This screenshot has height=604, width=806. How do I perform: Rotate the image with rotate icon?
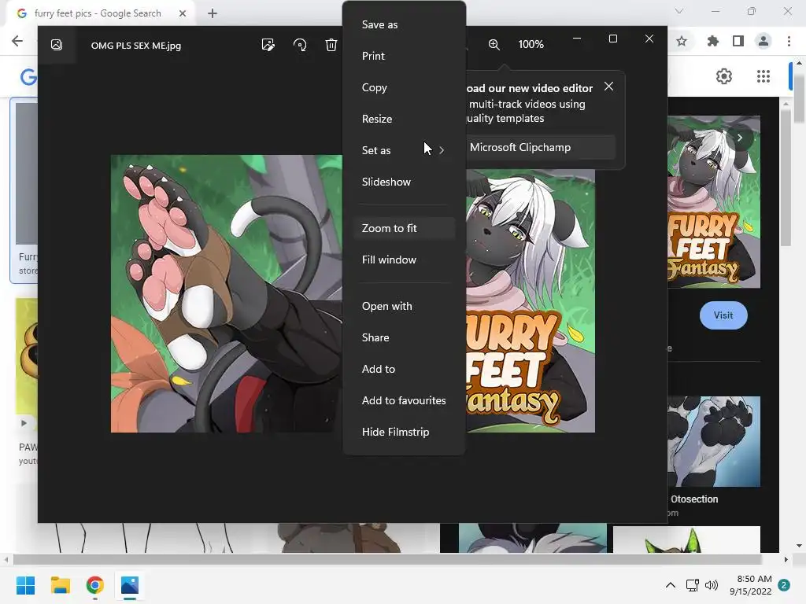pos(300,45)
